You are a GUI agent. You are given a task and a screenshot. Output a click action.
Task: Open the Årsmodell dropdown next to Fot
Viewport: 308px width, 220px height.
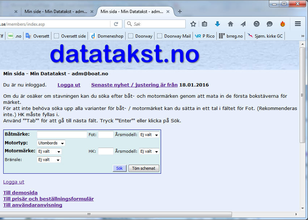pos(149,135)
